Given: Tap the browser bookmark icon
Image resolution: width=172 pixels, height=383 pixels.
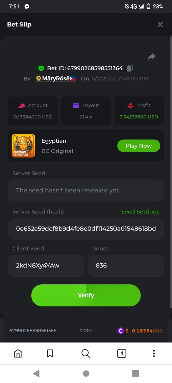Looking at the screenshot, I should click(50, 353).
